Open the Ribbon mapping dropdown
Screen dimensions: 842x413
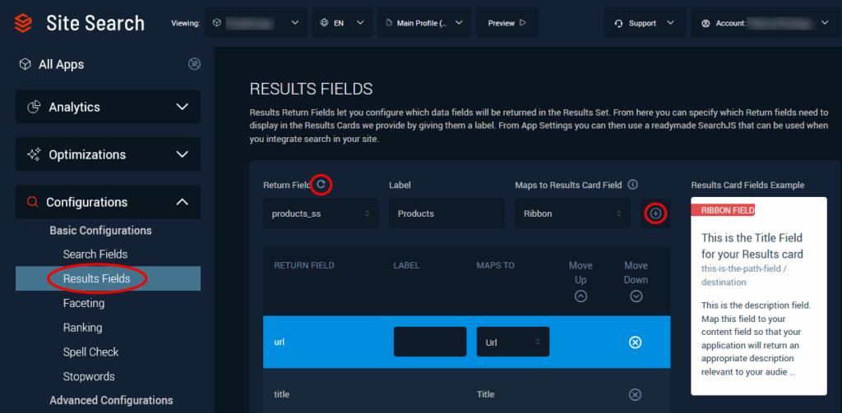[572, 213]
